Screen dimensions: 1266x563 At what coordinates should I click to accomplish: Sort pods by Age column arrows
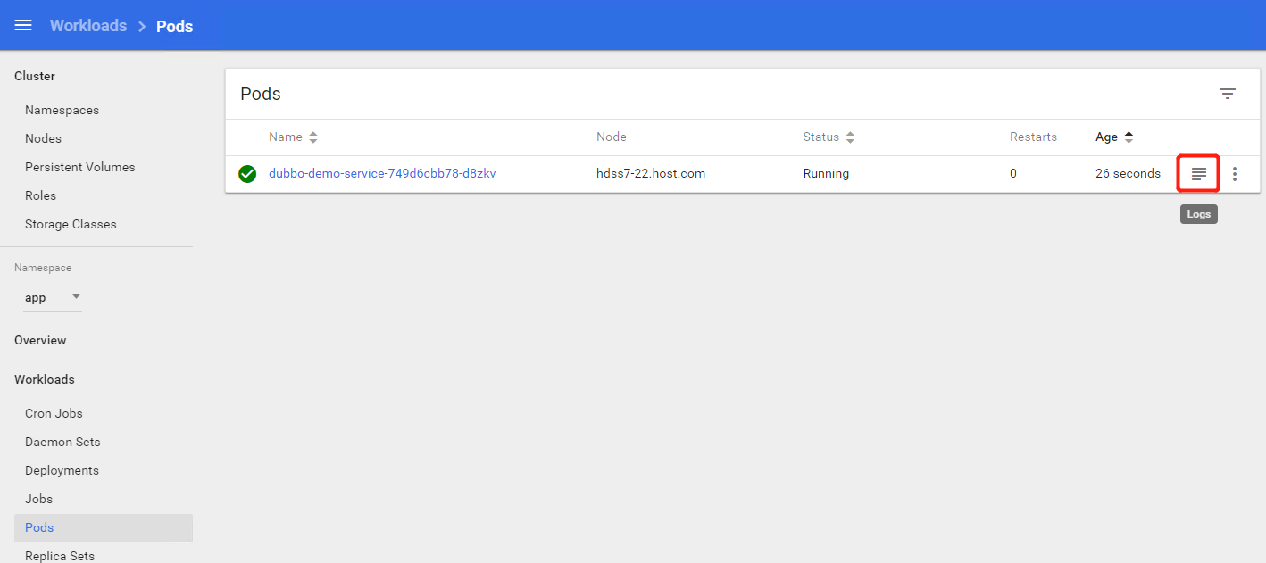click(x=1129, y=137)
